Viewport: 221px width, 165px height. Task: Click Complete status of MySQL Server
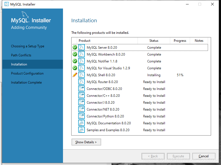[x=154, y=48]
